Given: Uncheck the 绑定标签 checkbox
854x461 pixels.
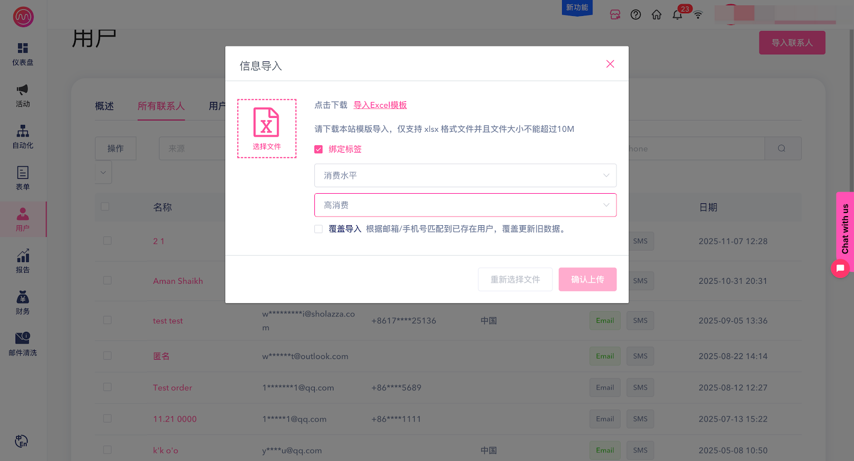Looking at the screenshot, I should point(319,149).
